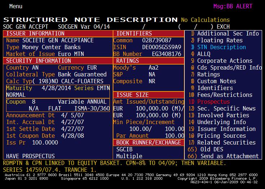Click issuer name SOCIETE GEN ACCEPTANCE
265x189 pixels.
click(x=58, y=41)
